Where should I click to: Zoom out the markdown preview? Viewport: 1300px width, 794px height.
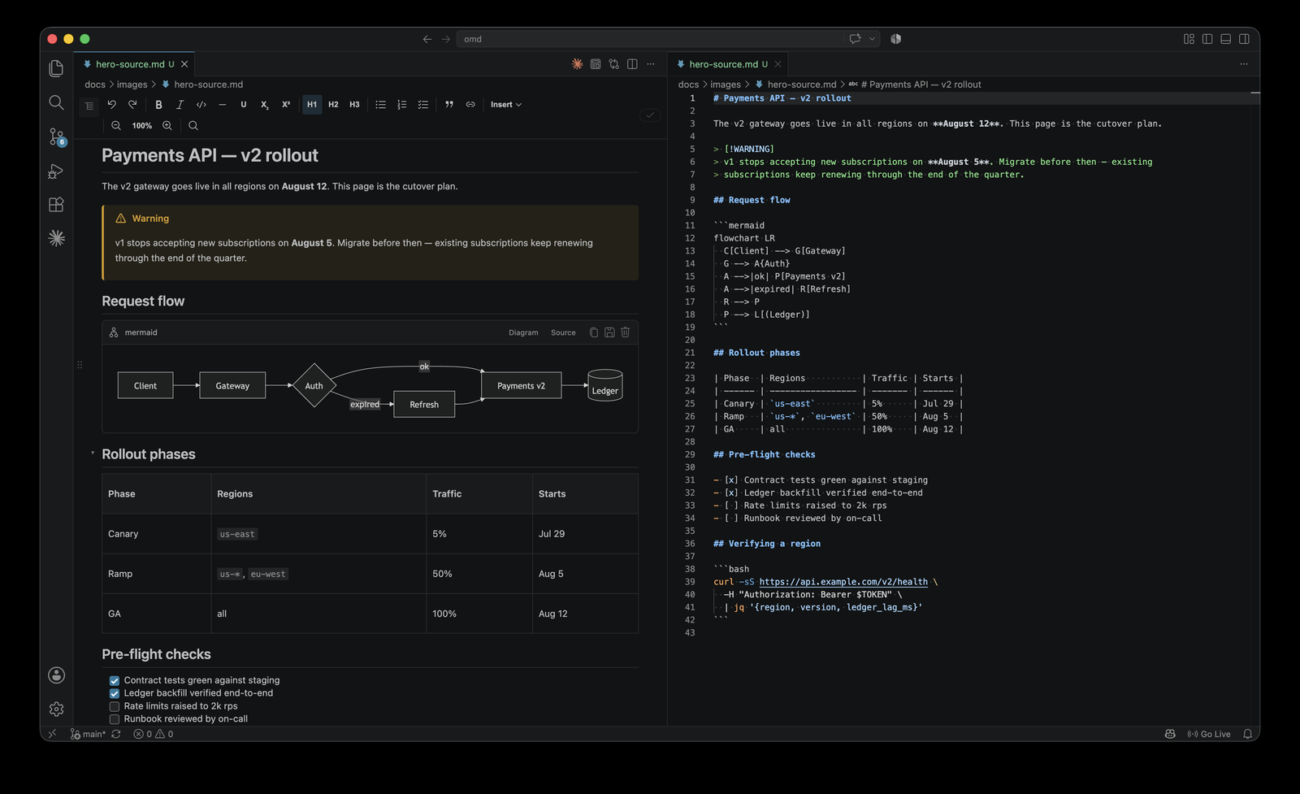tap(116, 125)
